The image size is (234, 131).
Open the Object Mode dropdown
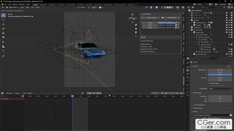pos(13,7)
